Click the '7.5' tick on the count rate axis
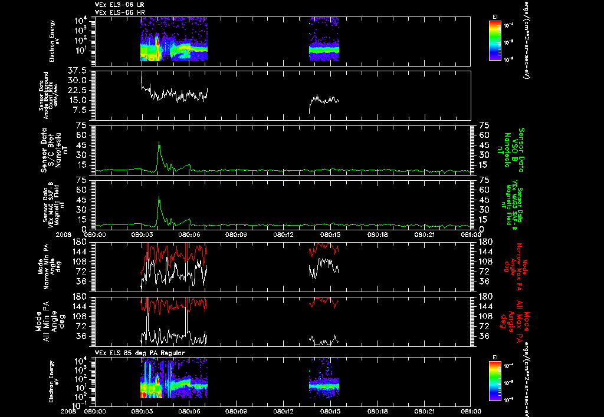Screen dimensions: 604x417 (x=80, y=110)
